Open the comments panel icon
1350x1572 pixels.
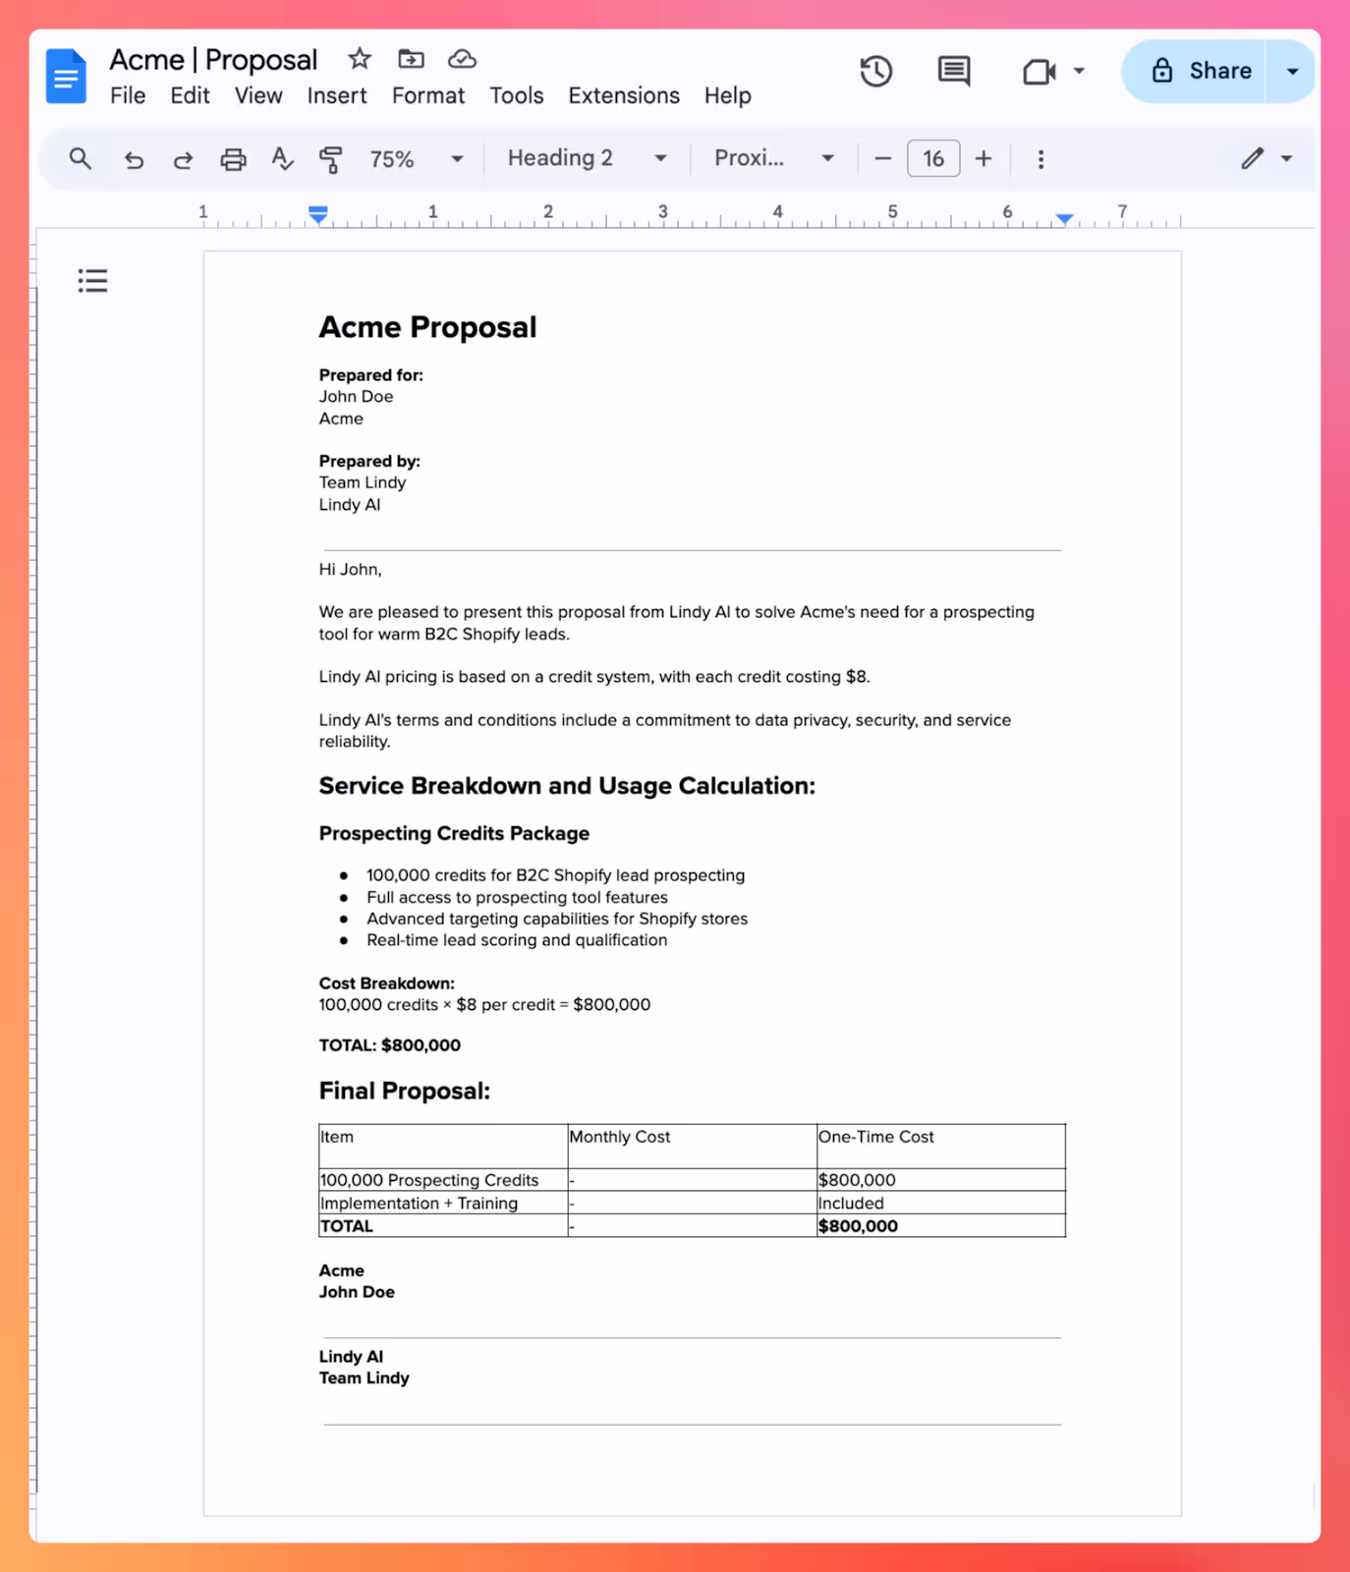953,71
